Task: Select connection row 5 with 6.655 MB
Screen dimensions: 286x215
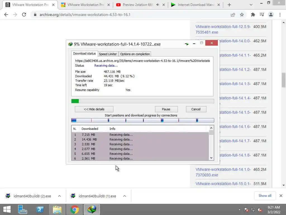Action: click(x=140, y=154)
